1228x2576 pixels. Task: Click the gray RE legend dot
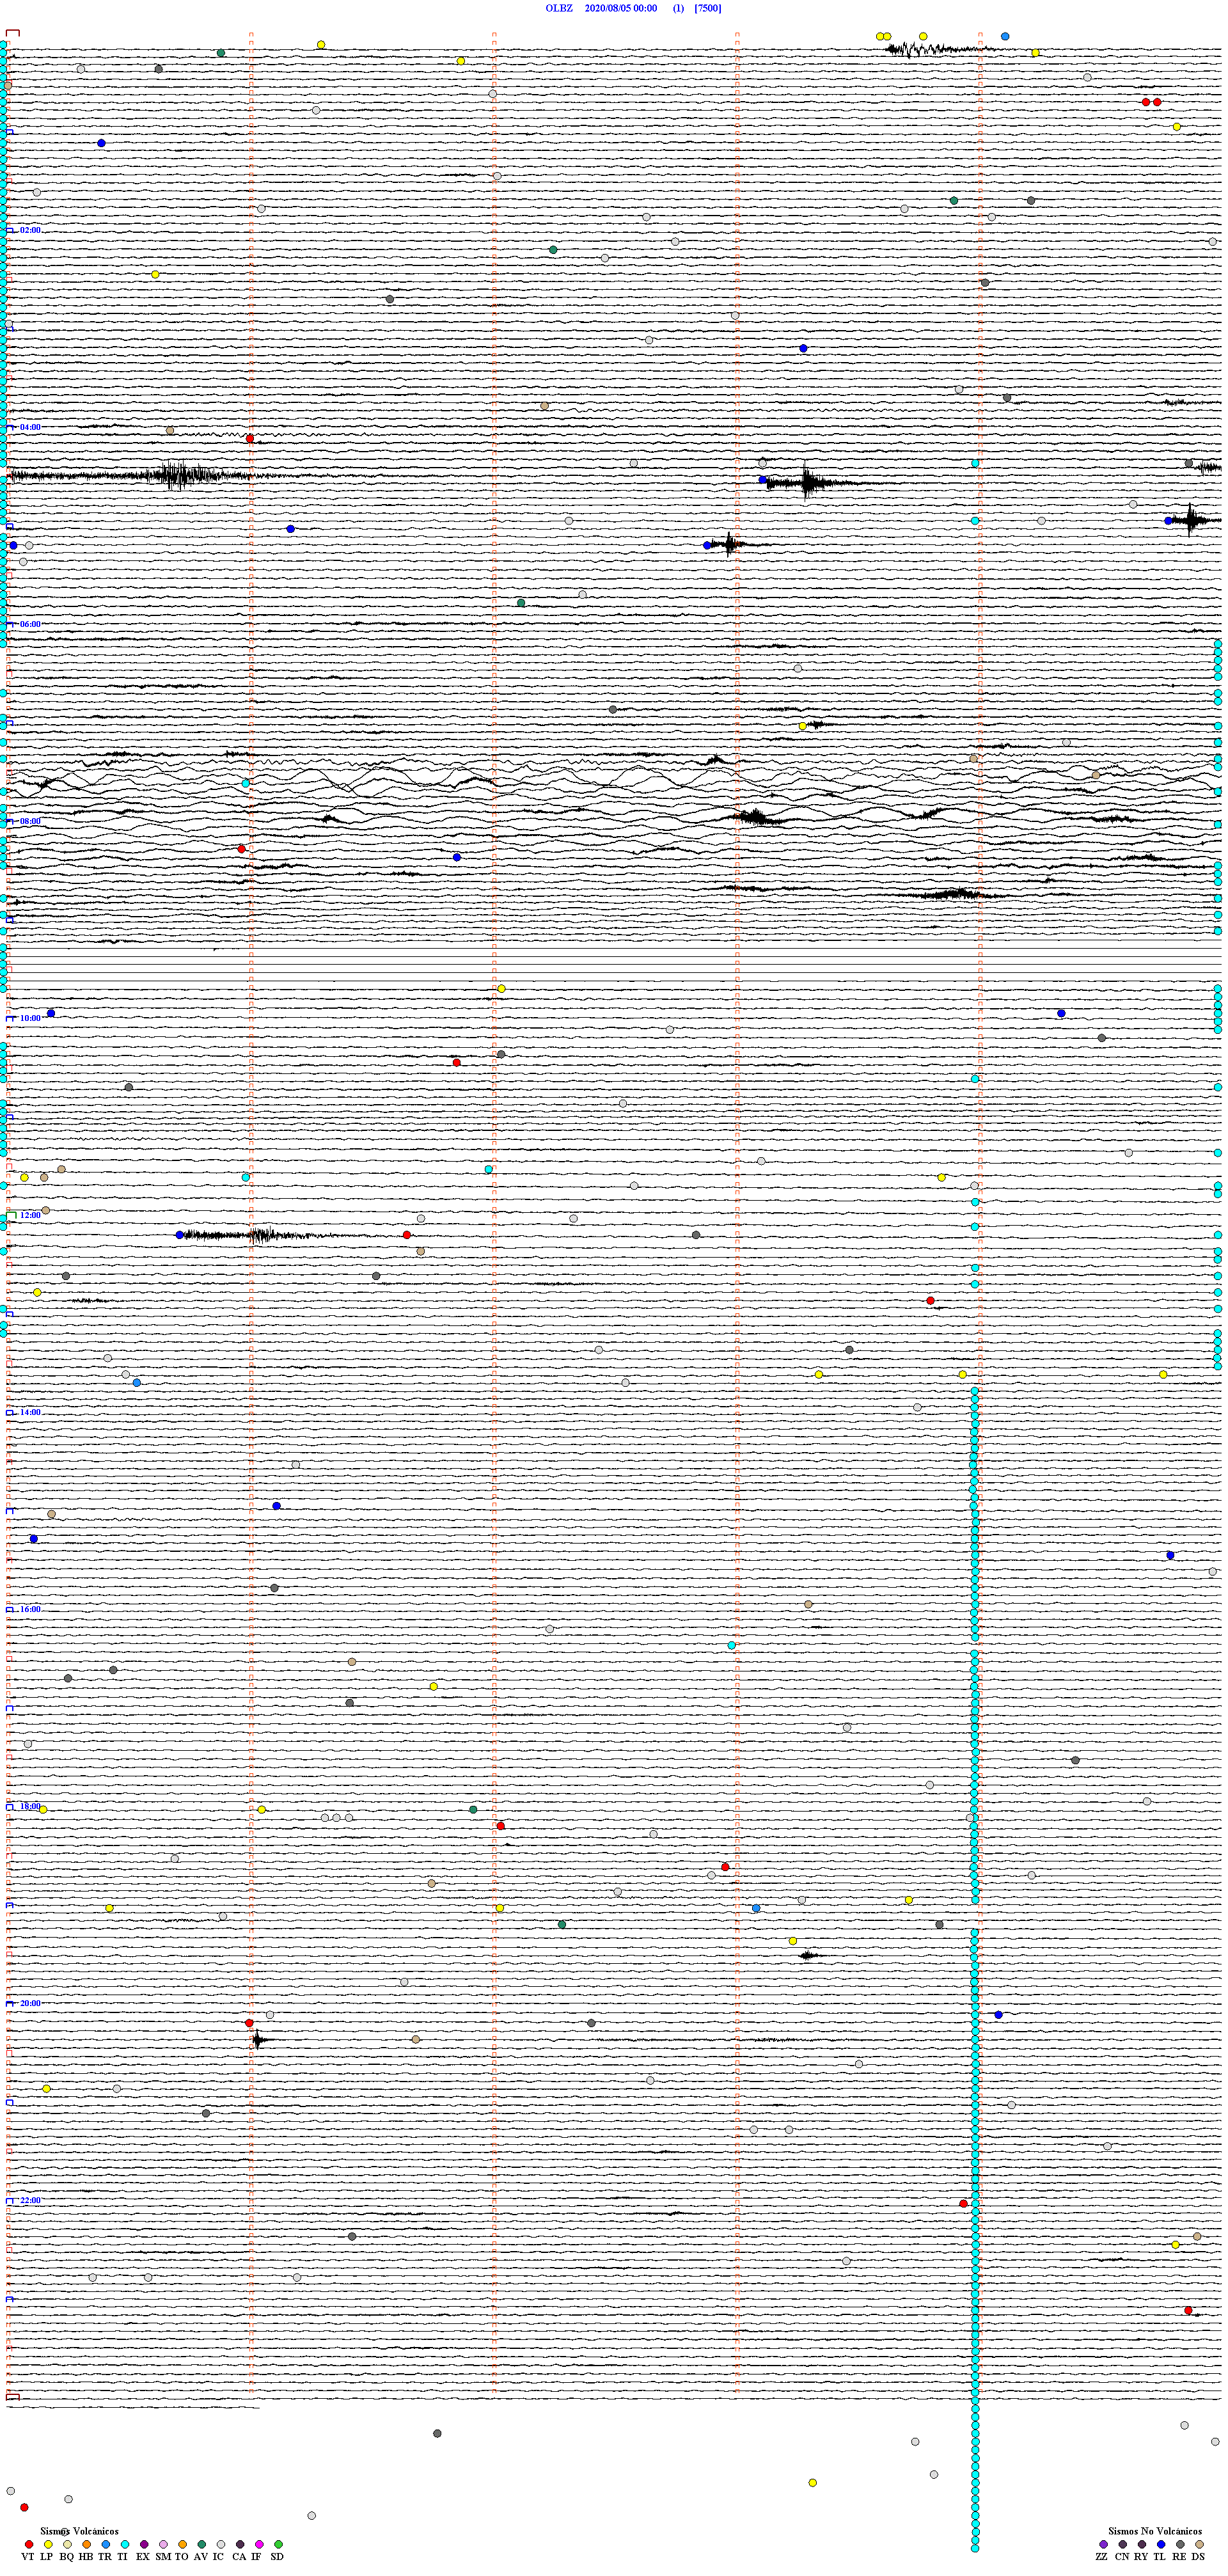tap(1180, 2544)
